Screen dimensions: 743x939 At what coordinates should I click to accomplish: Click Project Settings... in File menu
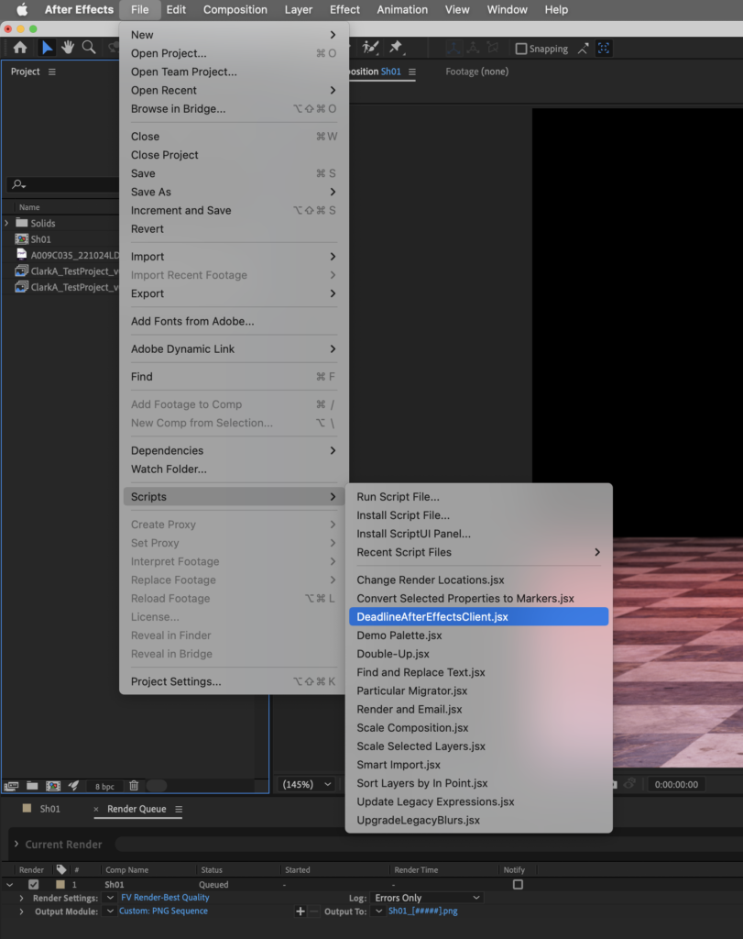[234, 681]
